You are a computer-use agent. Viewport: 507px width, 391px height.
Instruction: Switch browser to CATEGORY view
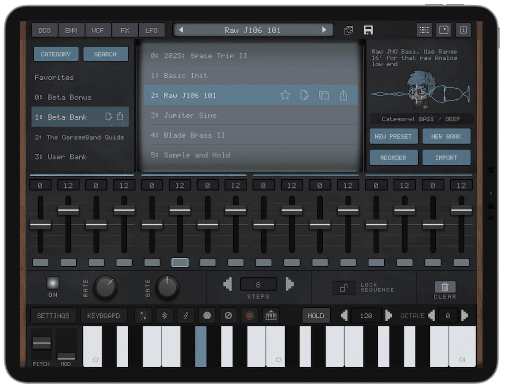(56, 54)
